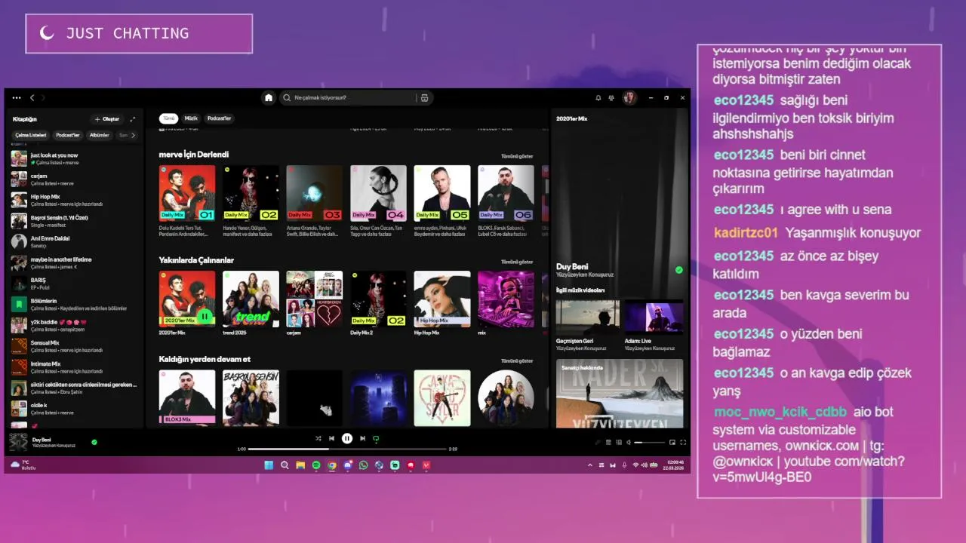Screen dimensions: 966x543
Task: Open the Adam: Live music video
Action: (654, 326)
